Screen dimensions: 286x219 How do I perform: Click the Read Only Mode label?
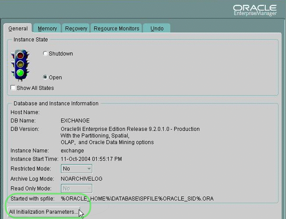pos(31,188)
